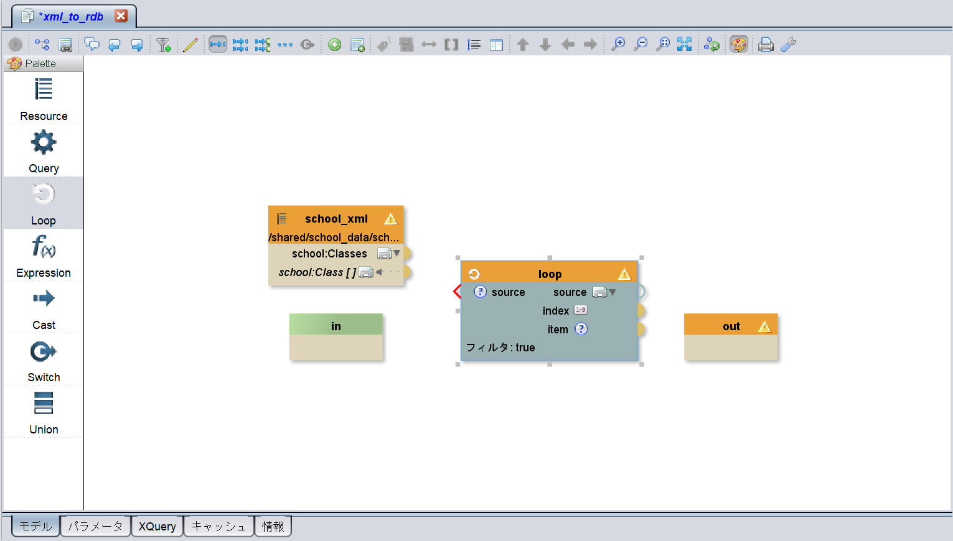Expand the school:Classes dropdown arrow
The image size is (953, 541).
click(x=397, y=253)
